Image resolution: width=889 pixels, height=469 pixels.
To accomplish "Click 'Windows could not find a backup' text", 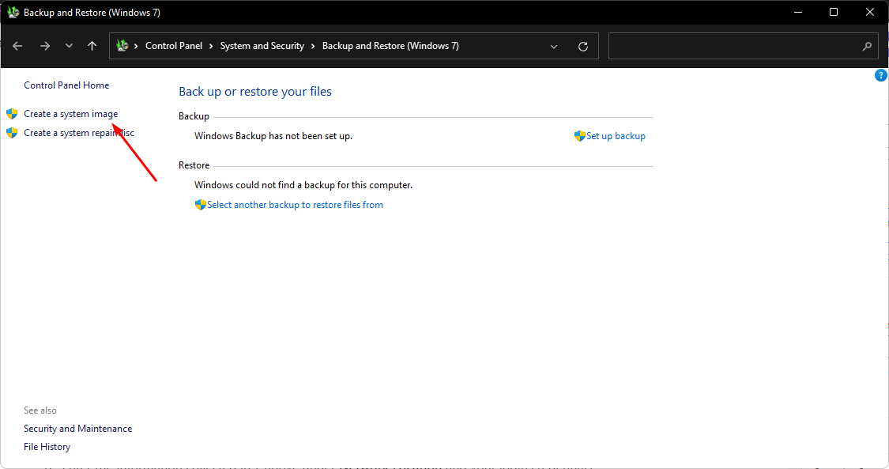I will tap(303, 185).
